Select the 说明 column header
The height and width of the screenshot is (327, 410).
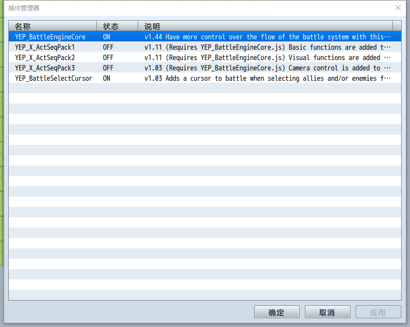[x=265, y=26]
